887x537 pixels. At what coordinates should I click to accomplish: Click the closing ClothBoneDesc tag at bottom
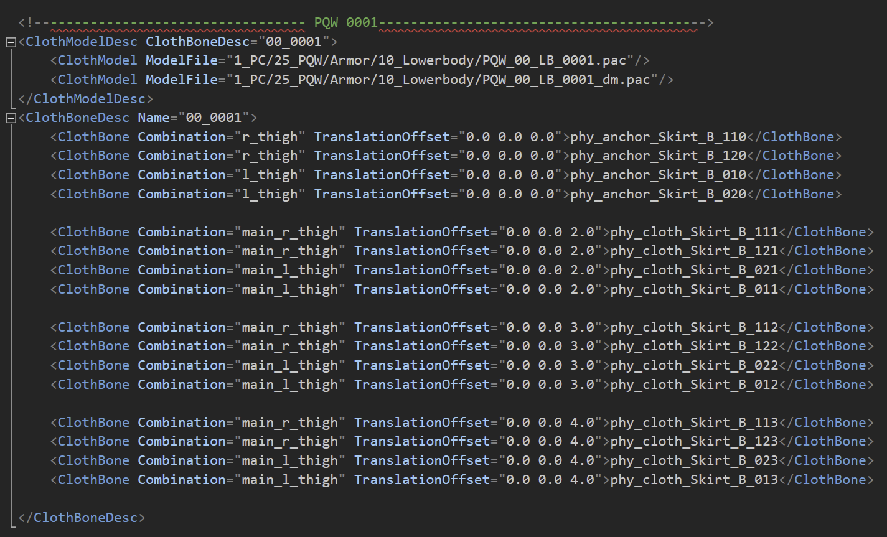(x=82, y=518)
